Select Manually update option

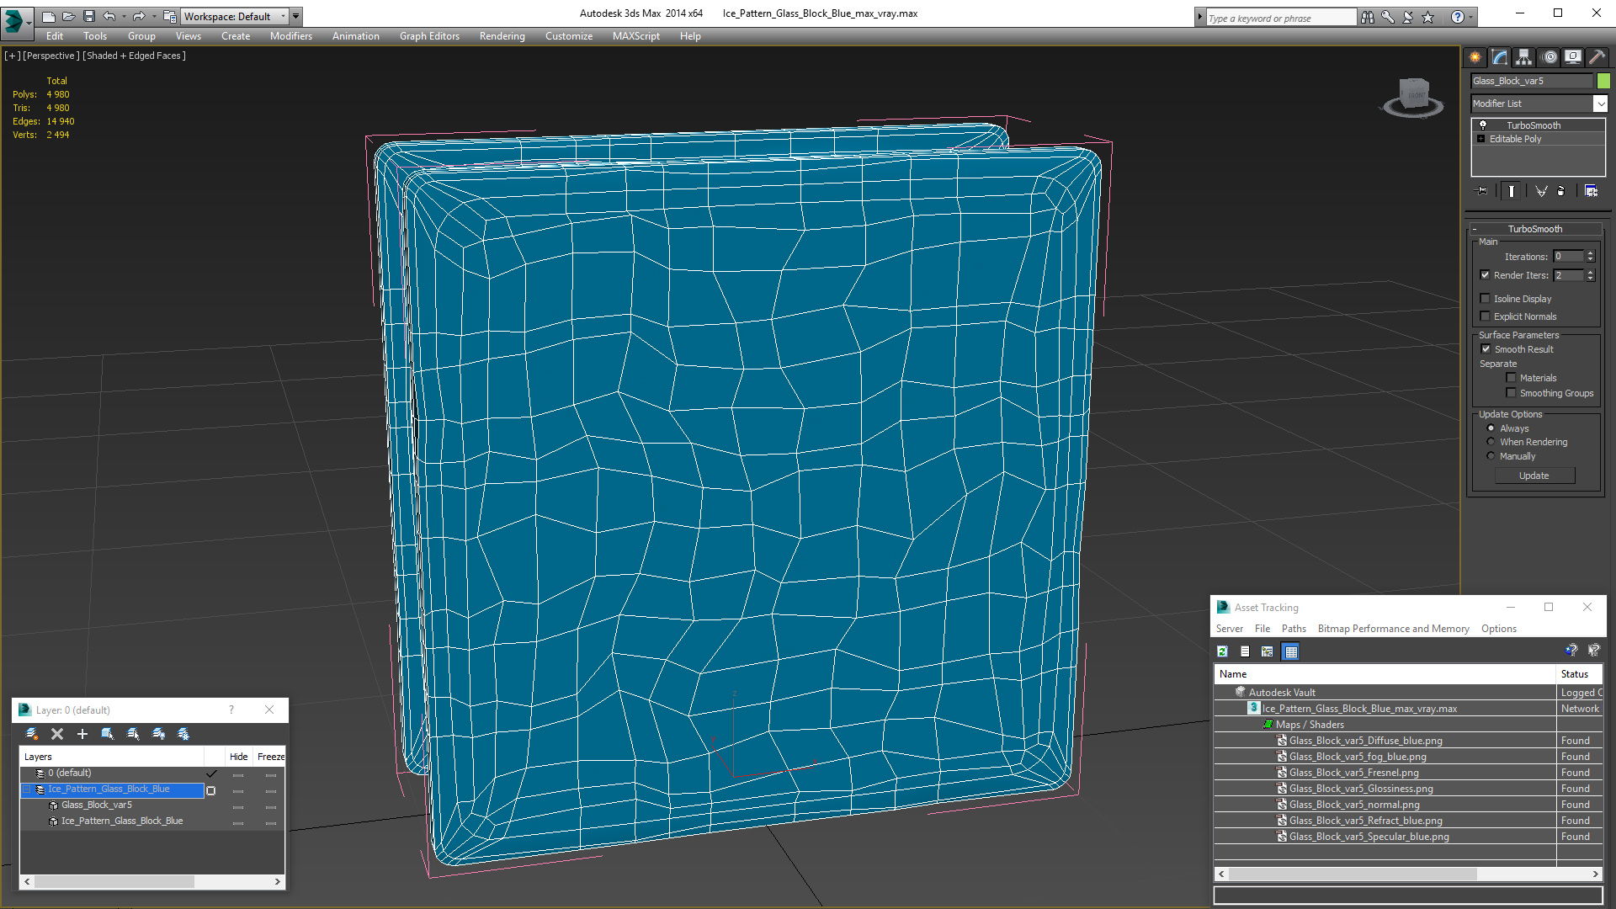[1491, 456]
